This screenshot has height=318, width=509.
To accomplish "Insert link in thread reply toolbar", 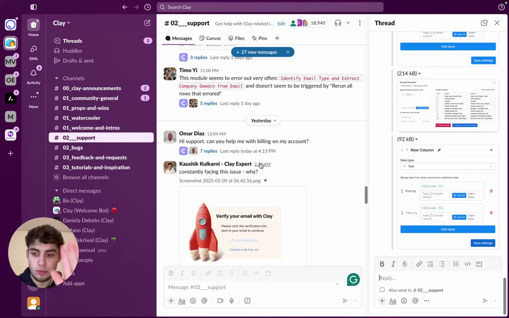I will pos(419,264).
